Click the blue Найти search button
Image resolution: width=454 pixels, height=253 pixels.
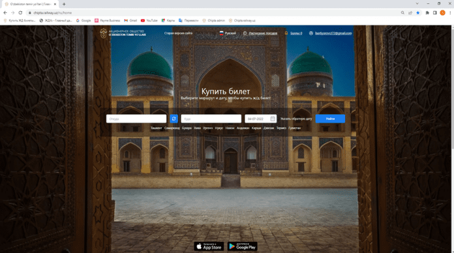click(x=330, y=119)
